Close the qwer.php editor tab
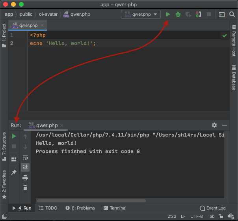Viewport: 238px width, 221px height. [x=42, y=25]
